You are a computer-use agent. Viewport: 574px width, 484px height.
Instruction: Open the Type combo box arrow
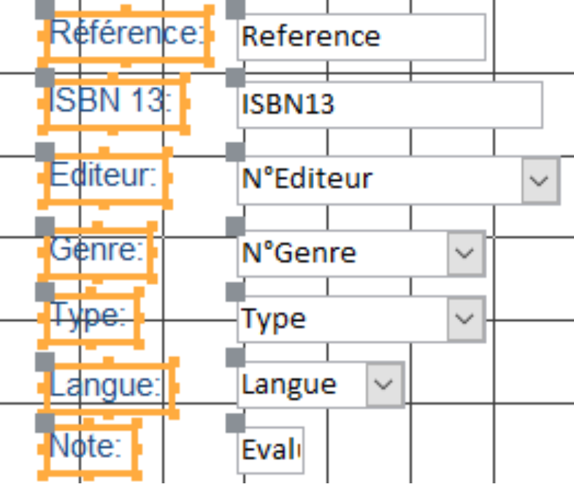[465, 319]
